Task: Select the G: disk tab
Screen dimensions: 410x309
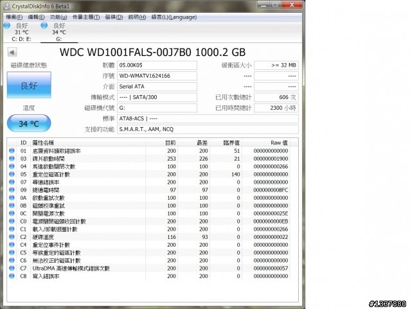Action: (59, 32)
